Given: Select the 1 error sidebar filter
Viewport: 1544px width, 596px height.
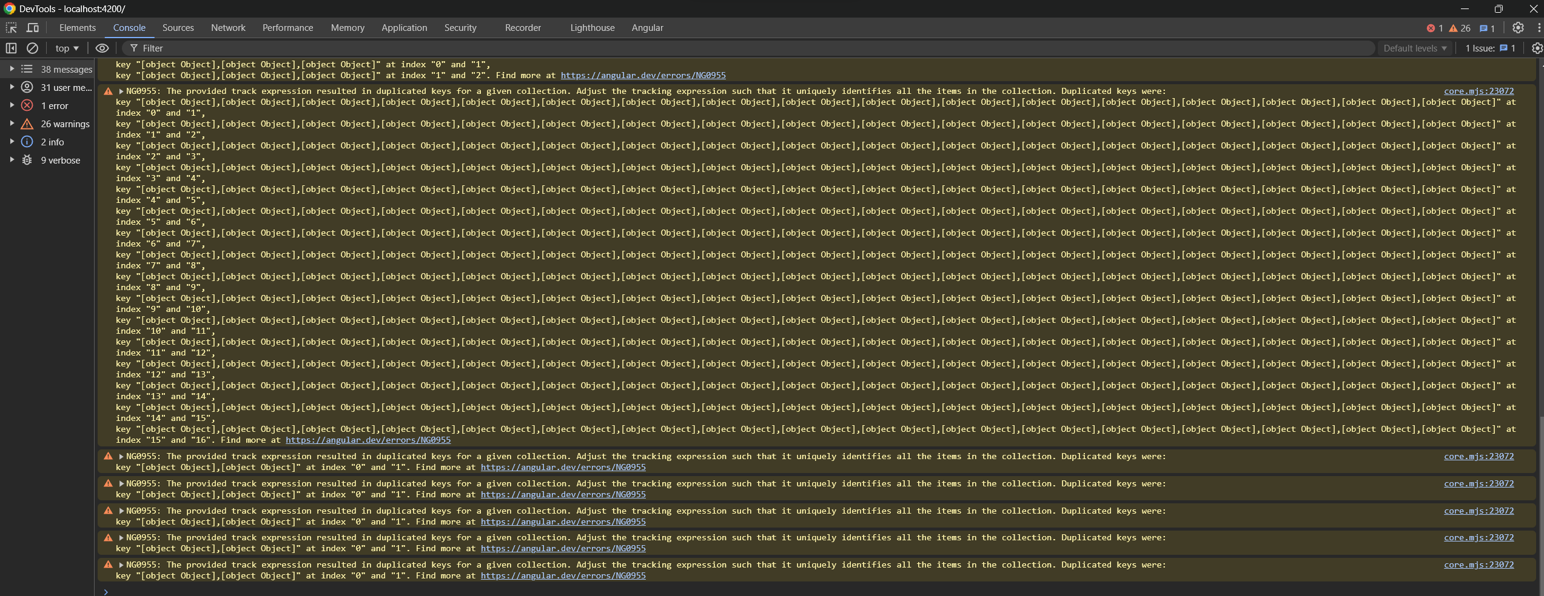Looking at the screenshot, I should (x=55, y=106).
